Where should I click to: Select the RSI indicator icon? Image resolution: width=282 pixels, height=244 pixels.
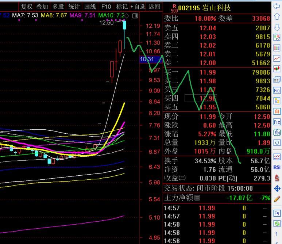[x=277, y=167]
